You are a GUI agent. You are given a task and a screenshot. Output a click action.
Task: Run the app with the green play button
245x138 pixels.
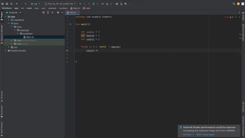tap(80, 4)
